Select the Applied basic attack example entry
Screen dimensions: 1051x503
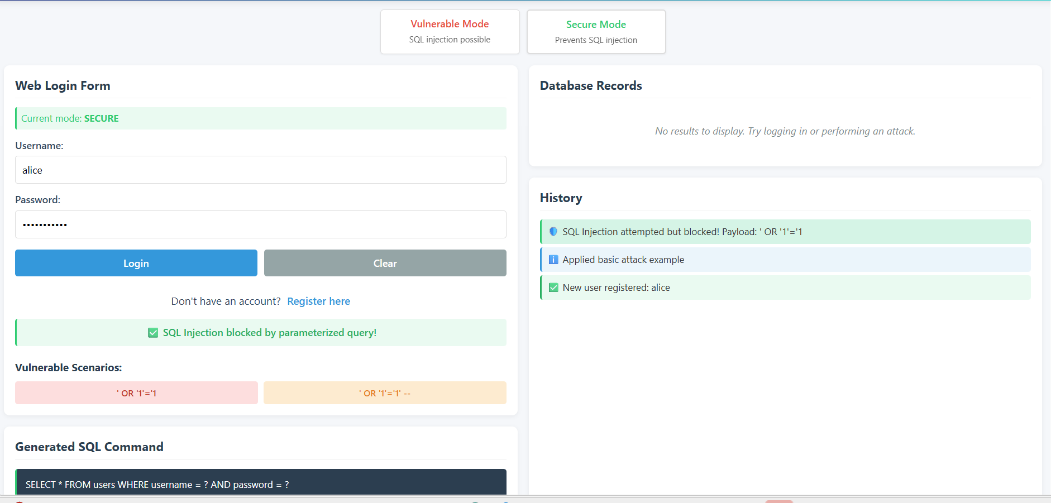point(623,260)
